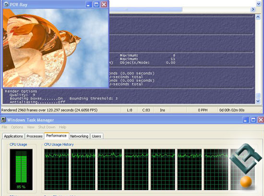Click the rendered image in POV-Ray window
264x196 pixels.
point(55,48)
